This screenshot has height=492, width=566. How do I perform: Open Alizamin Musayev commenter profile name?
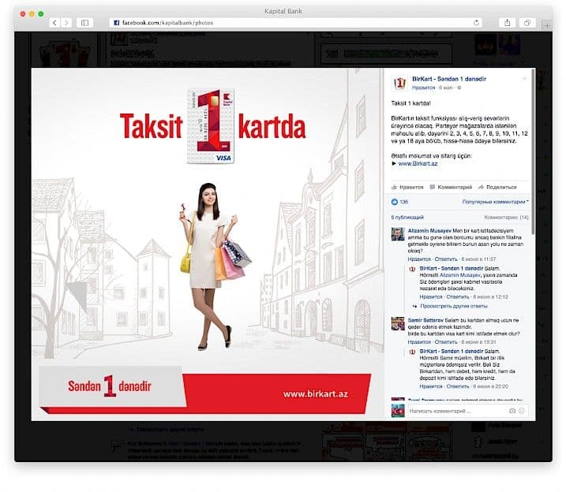[x=429, y=231]
